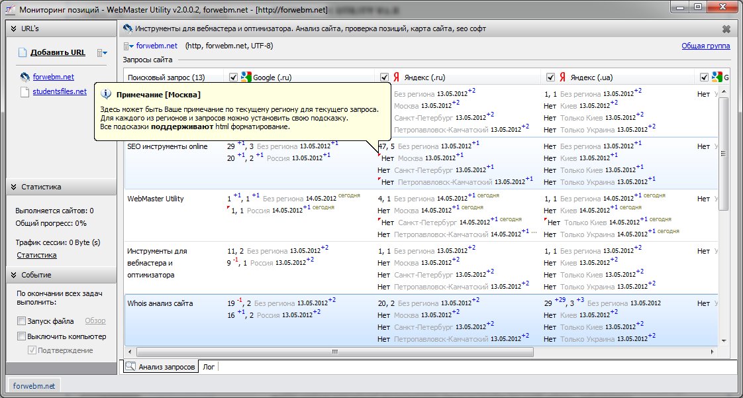The width and height of the screenshot is (743, 398).
Task: Toggle the Яндекс (.ua) column checkbox
Action: 550,77
